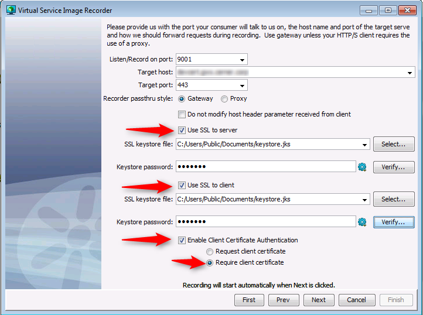Viewport: 423px width, 315px height.
Task: Close the Virtual Service Image Recorder window
Action: [407, 11]
